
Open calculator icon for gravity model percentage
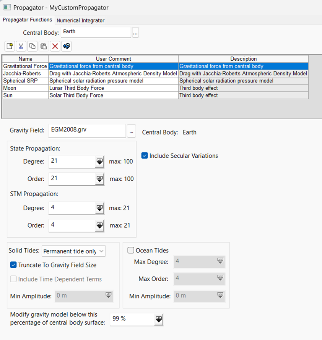pyautogui.click(x=159, y=319)
